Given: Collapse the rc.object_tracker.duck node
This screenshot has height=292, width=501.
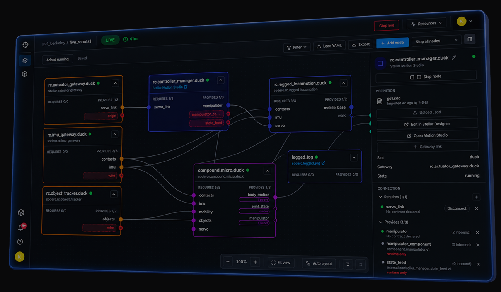Looking at the screenshot, I should (x=114, y=194).
